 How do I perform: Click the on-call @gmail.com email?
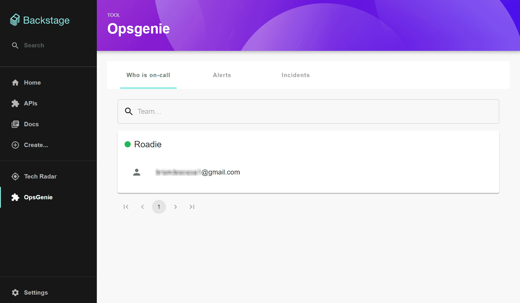click(x=198, y=172)
